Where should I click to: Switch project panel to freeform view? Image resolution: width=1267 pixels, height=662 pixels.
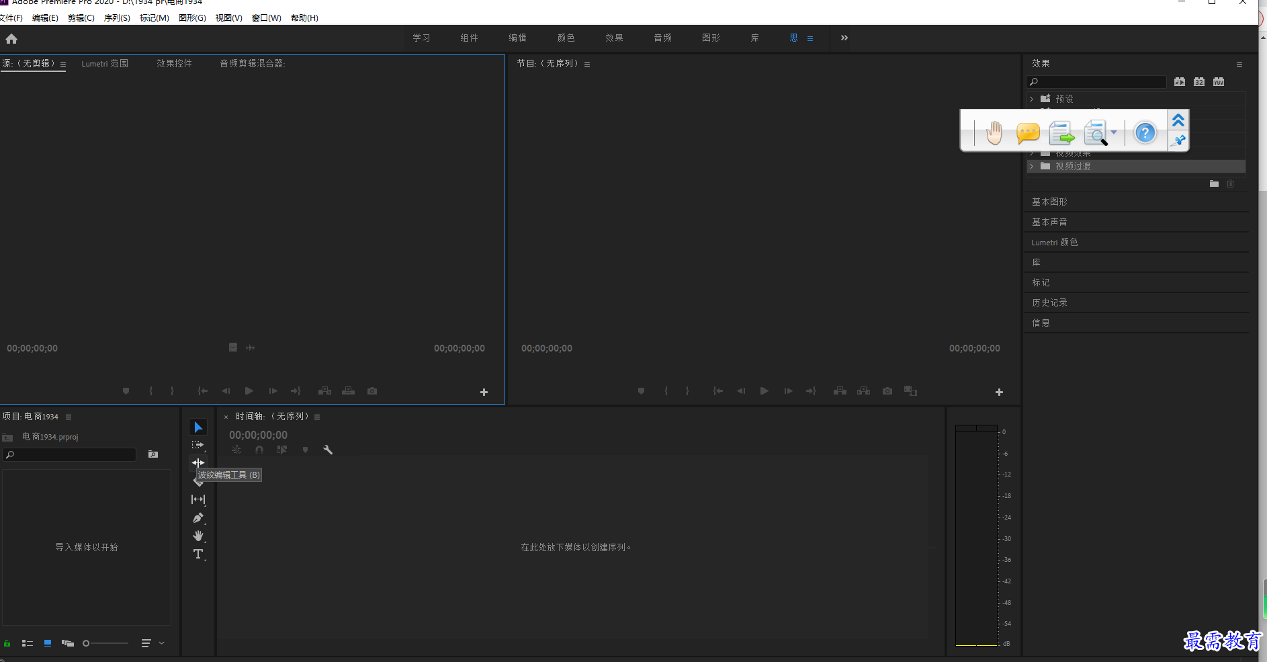pos(67,643)
